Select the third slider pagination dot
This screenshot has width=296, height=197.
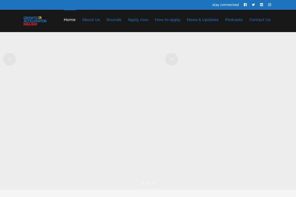point(153,183)
